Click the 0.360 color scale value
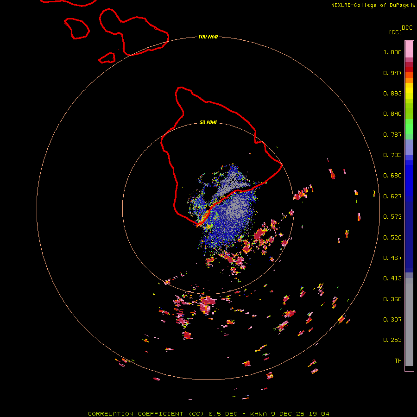The width and height of the screenshot is (417, 417). click(392, 299)
